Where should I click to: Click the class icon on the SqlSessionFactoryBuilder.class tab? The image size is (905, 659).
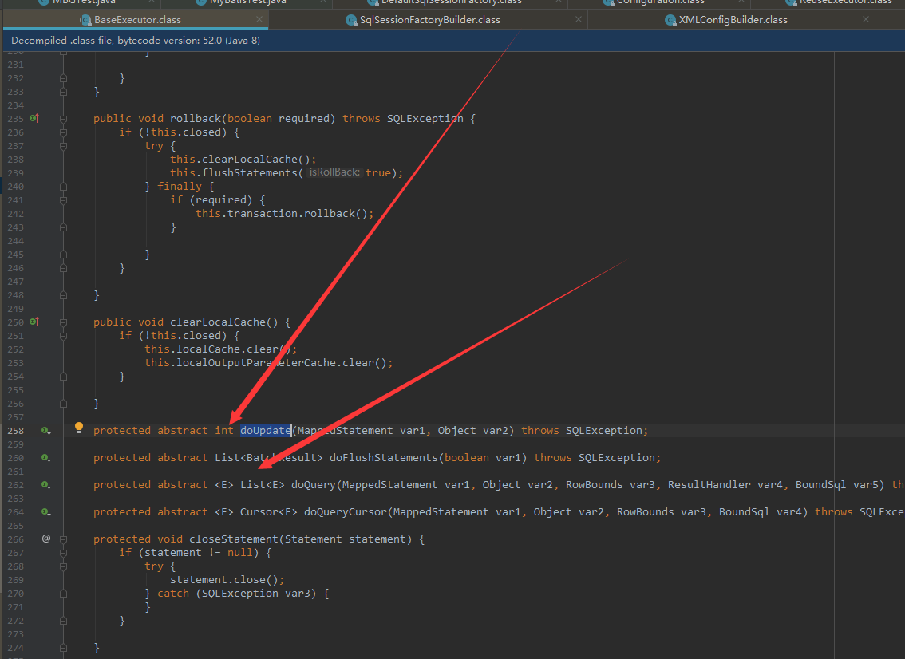pos(351,20)
